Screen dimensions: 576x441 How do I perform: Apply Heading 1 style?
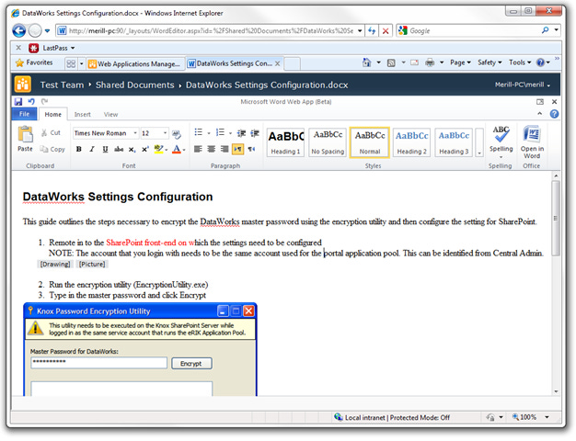pyautogui.click(x=285, y=142)
